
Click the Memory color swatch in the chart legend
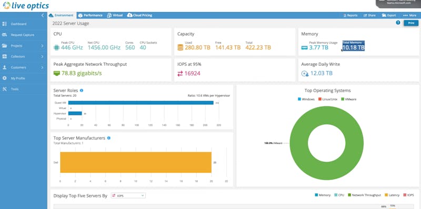point(316,195)
